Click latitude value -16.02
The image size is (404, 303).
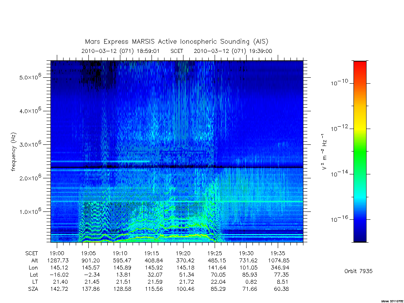pyautogui.click(x=59, y=275)
